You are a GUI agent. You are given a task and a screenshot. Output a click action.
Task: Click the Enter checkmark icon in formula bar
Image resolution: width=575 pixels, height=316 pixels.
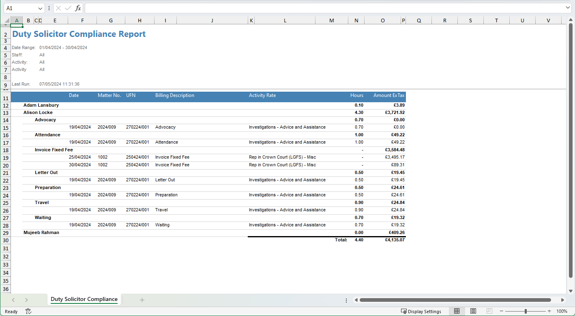[68, 8]
